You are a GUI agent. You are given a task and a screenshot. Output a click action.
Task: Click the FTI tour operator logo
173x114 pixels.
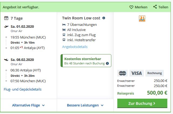coord(142,19)
